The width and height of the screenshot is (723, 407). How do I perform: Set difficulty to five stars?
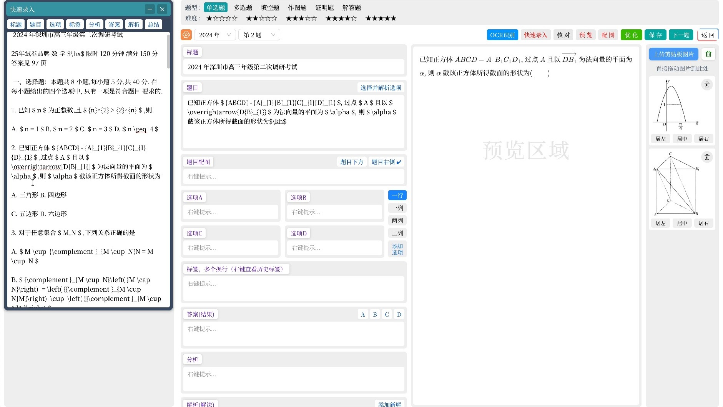point(381,18)
